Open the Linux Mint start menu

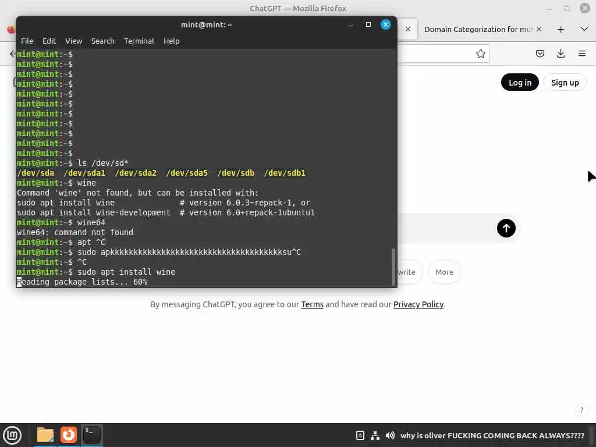point(12,435)
